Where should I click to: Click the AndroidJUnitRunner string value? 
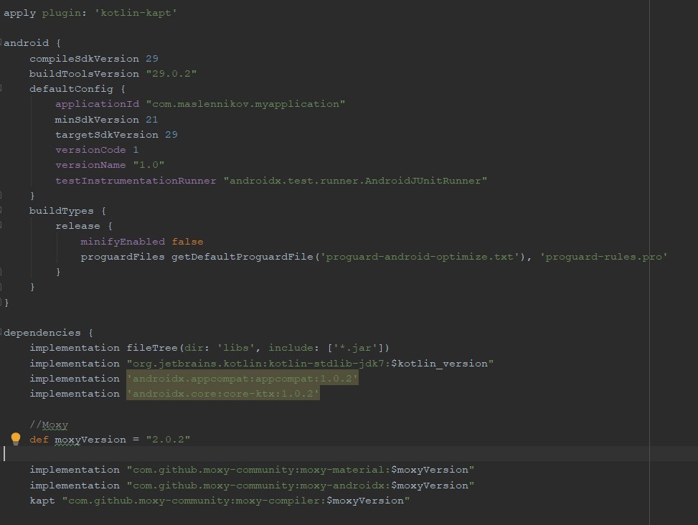(355, 181)
